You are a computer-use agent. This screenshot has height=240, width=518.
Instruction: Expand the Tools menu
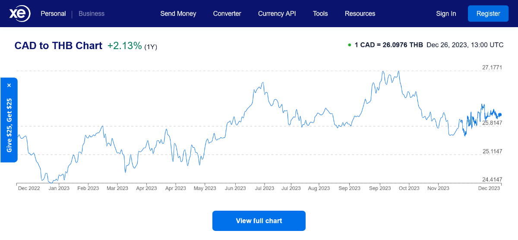pos(320,14)
